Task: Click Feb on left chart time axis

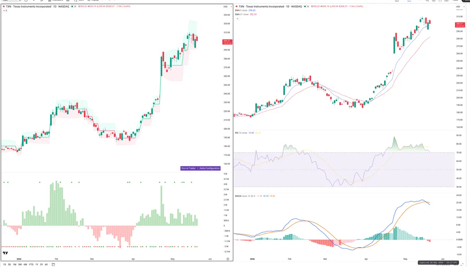Action: pyautogui.click(x=56, y=259)
